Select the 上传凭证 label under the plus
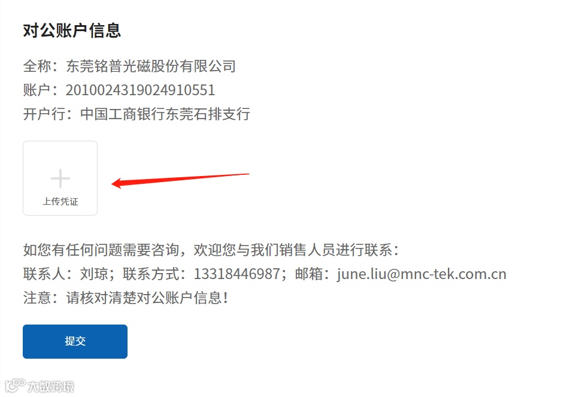 [x=60, y=201]
